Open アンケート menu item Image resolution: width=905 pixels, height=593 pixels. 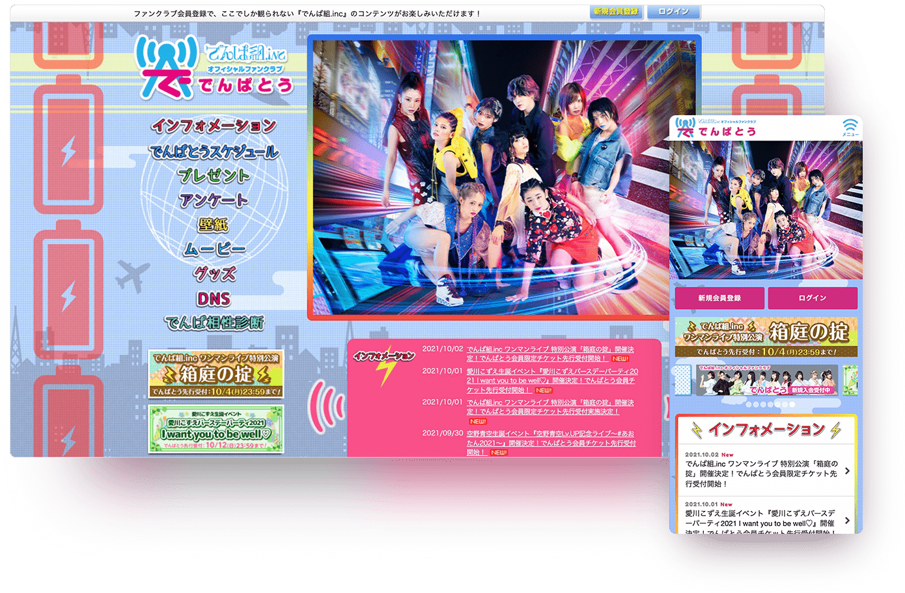click(214, 200)
